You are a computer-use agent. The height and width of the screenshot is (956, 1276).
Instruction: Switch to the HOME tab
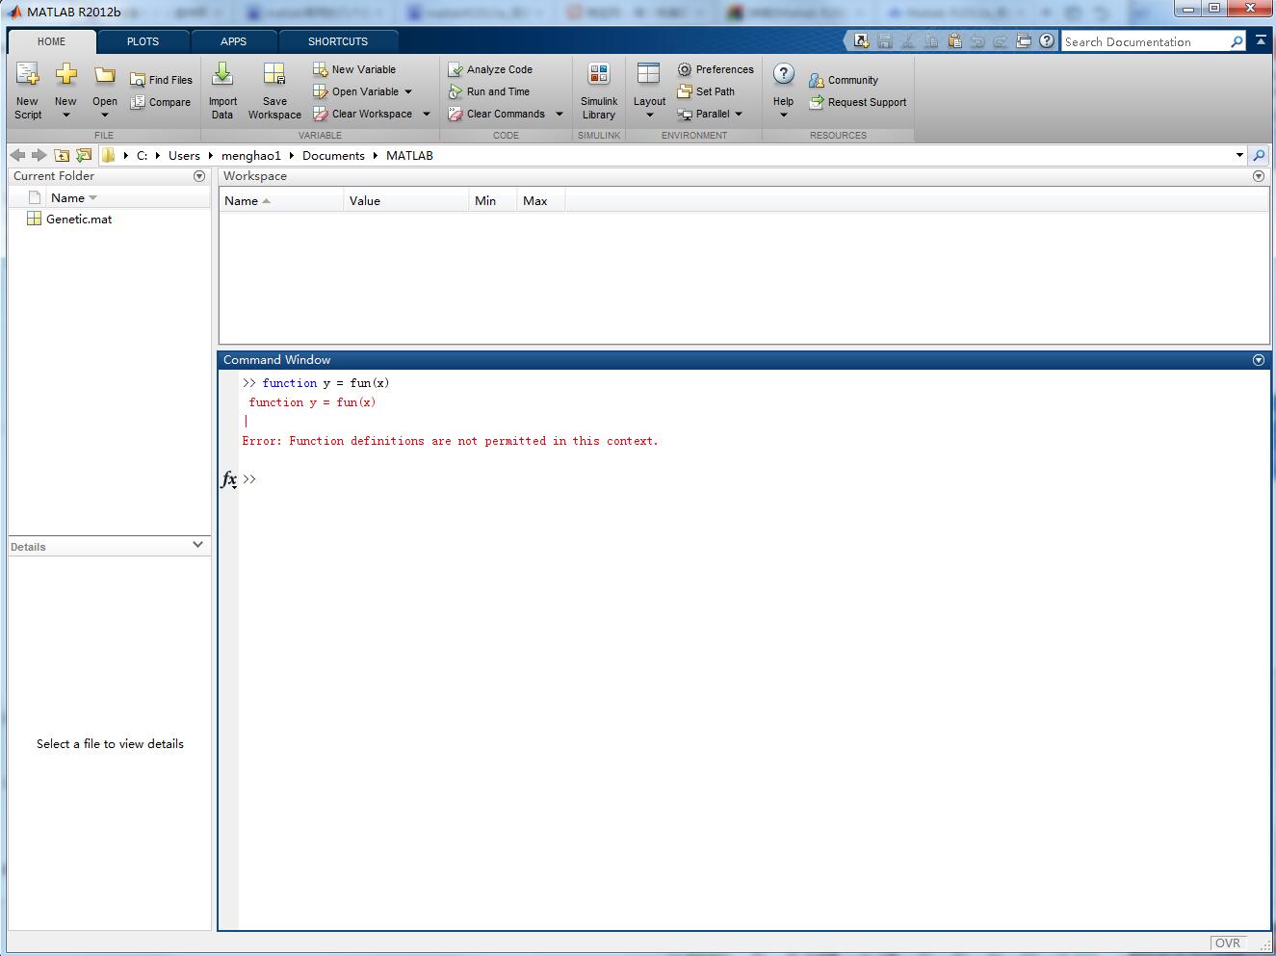click(52, 41)
